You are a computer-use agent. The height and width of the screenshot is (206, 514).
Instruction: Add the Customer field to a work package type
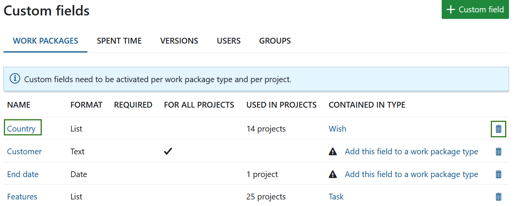coord(411,152)
